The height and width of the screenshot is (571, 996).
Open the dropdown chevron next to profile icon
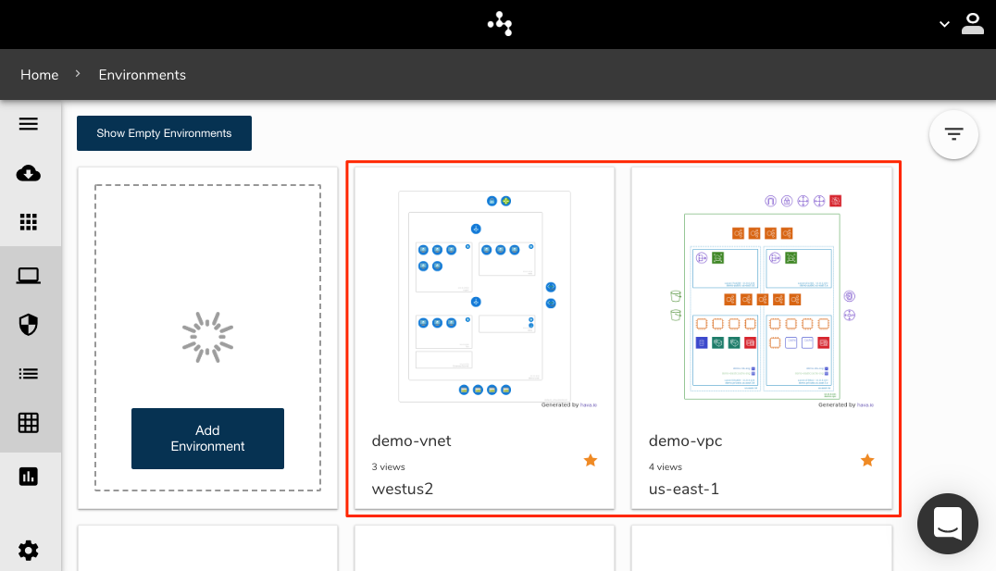pyautogui.click(x=942, y=24)
